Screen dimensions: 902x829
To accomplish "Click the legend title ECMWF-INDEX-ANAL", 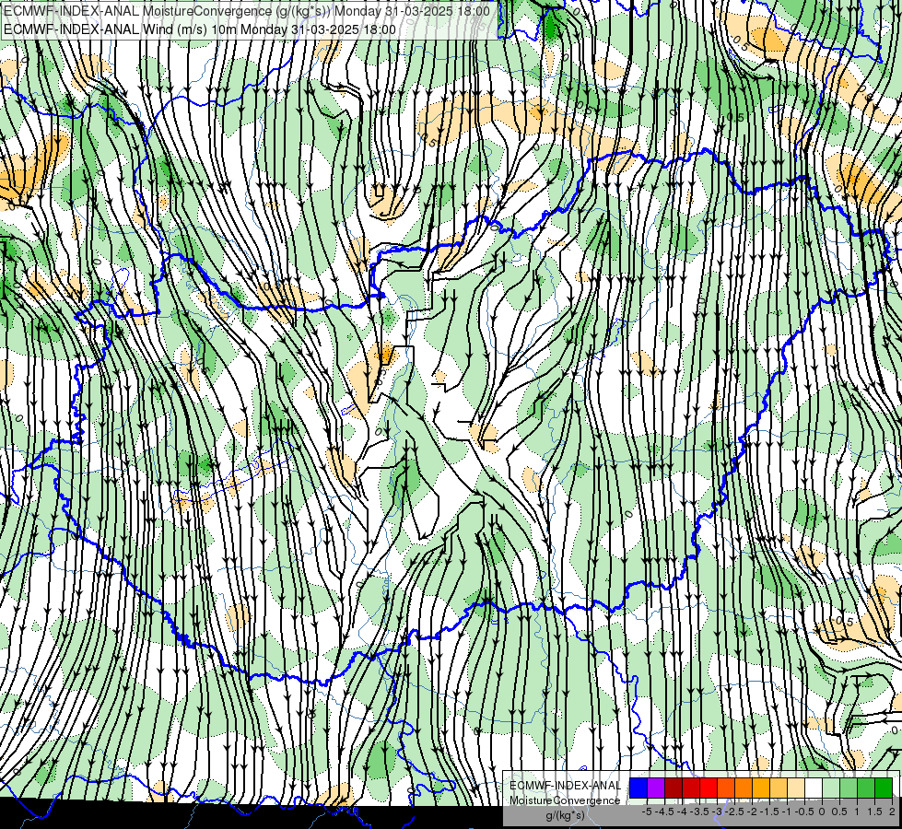I will coord(565,786).
